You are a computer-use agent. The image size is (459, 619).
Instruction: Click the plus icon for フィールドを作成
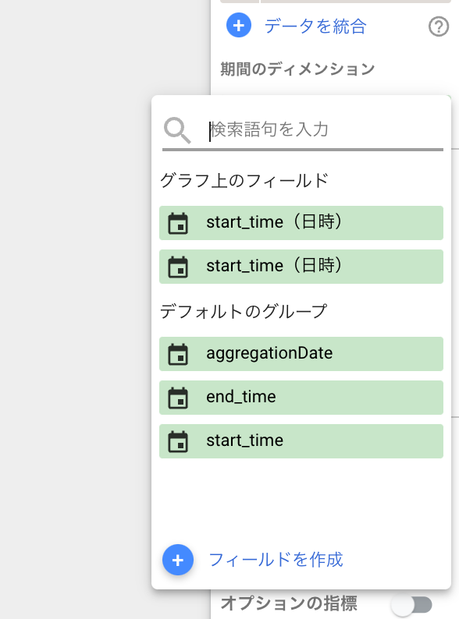tap(178, 560)
